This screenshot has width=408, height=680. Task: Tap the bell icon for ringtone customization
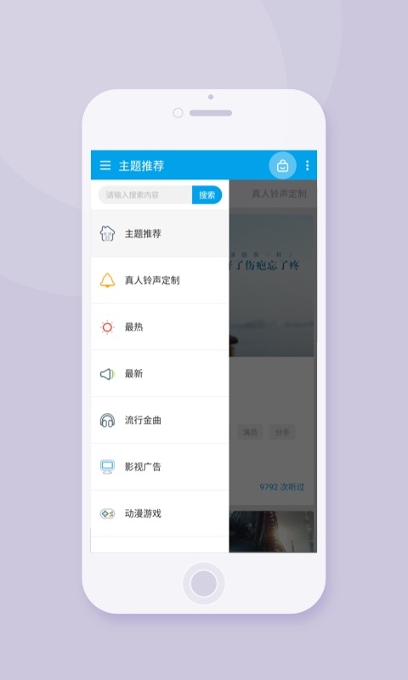(108, 280)
